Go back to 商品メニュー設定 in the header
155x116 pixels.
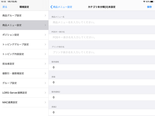61,7
